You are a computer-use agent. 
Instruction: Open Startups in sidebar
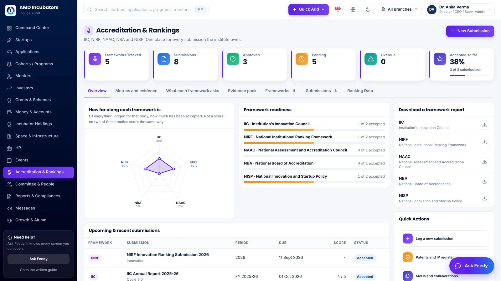click(39, 40)
